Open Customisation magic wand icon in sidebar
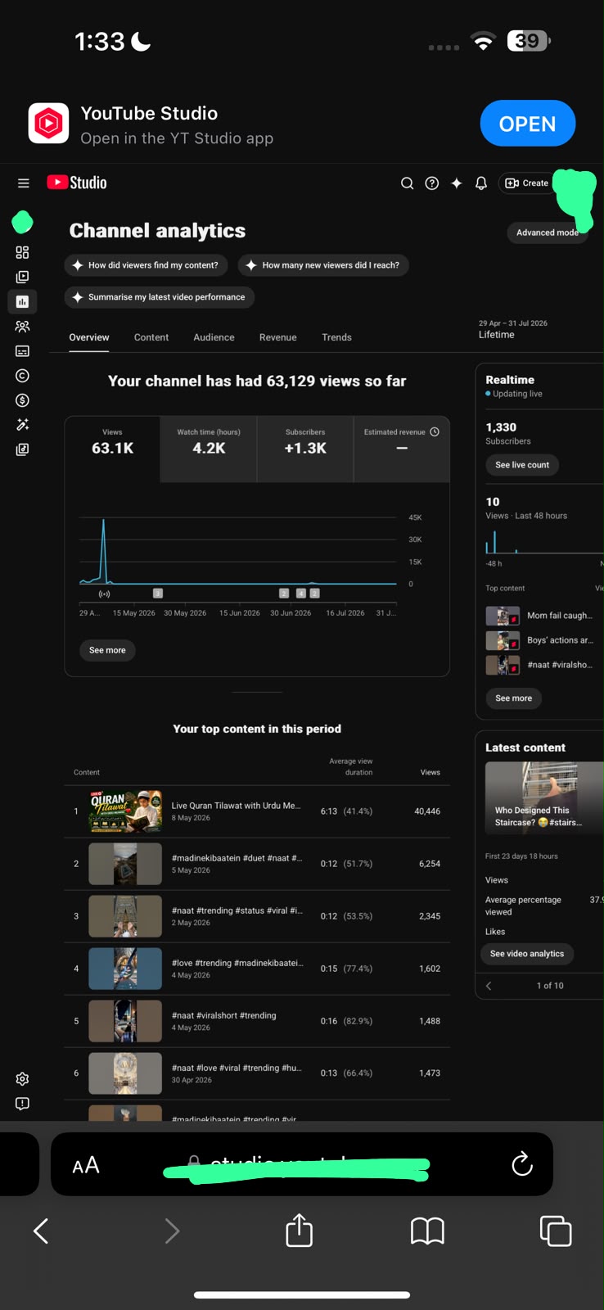The image size is (604, 1310). tap(22, 424)
